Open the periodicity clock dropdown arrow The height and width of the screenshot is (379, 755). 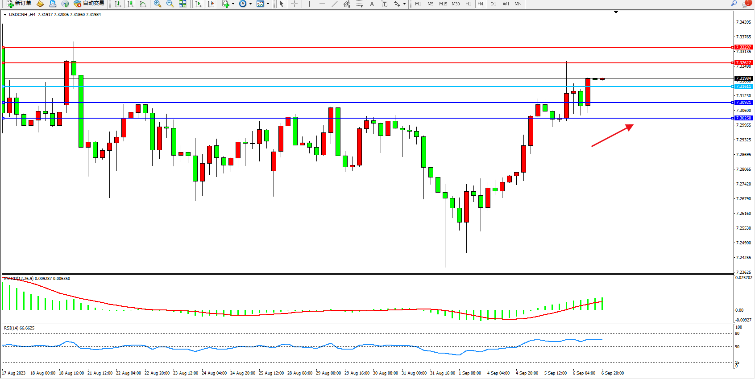(x=250, y=4)
